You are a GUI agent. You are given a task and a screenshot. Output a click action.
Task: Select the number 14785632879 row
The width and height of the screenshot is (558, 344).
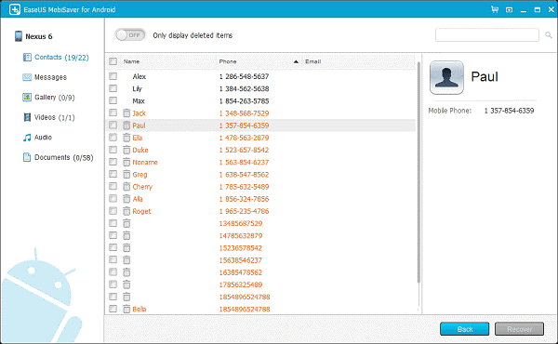point(241,235)
